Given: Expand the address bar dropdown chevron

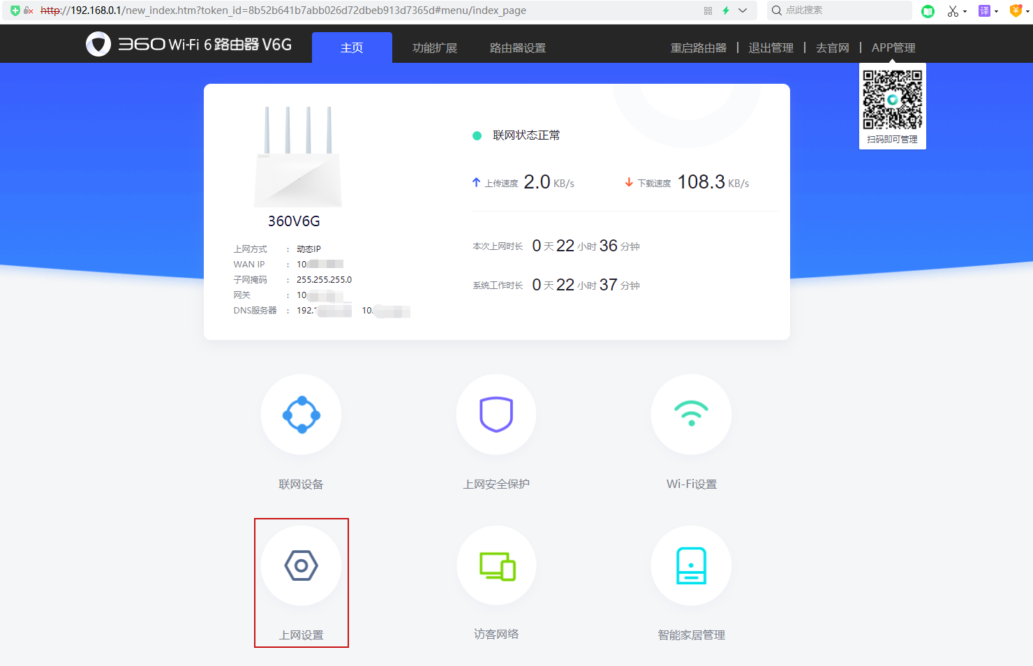Looking at the screenshot, I should pos(743,10).
